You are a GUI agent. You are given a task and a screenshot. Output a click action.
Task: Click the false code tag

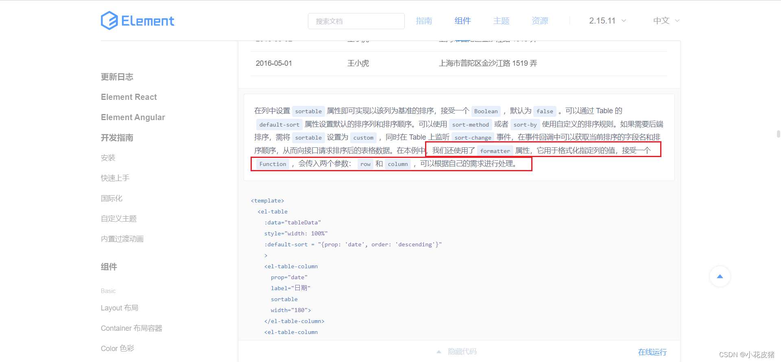[x=545, y=111]
